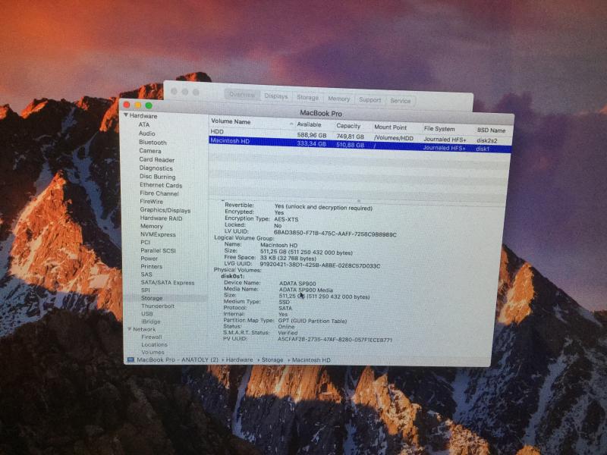
Task: Select the HDD volume row
Action: coord(360,136)
